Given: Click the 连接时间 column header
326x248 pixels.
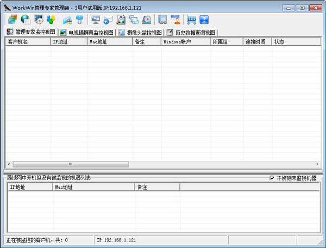Looking at the screenshot, I should point(257,41).
